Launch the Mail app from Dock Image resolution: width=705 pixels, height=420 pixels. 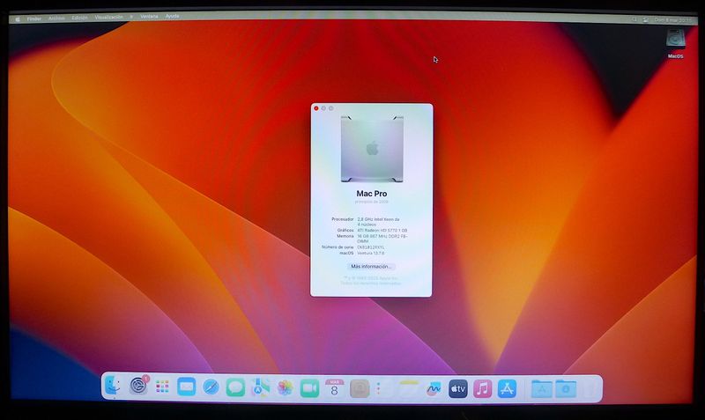coord(186,387)
